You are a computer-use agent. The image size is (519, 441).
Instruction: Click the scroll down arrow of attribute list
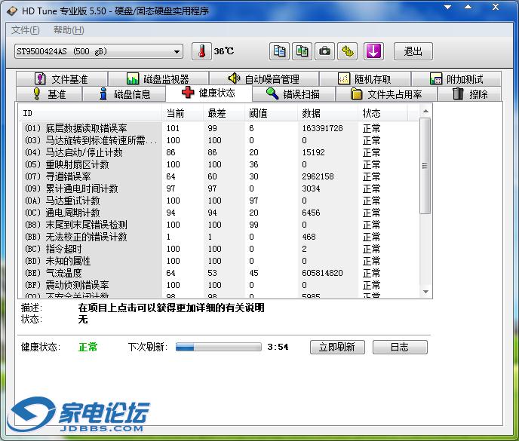click(425, 292)
